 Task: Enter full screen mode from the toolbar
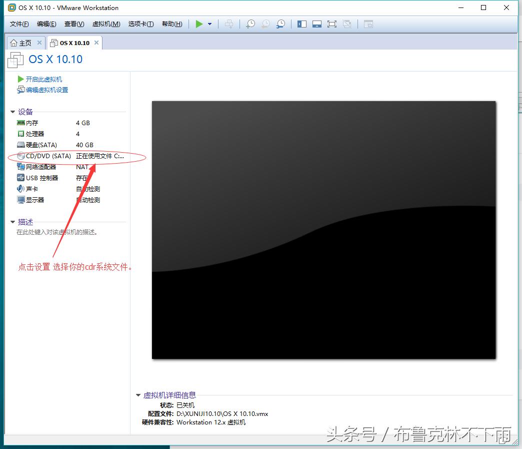coord(332,24)
